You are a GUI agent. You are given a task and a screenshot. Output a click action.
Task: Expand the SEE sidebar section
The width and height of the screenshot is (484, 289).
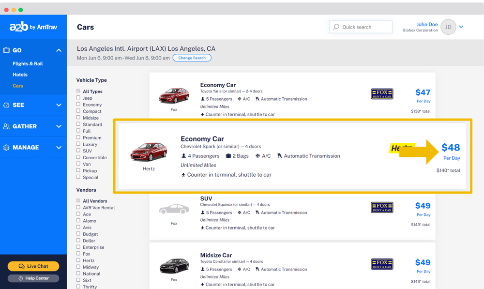tap(59, 105)
